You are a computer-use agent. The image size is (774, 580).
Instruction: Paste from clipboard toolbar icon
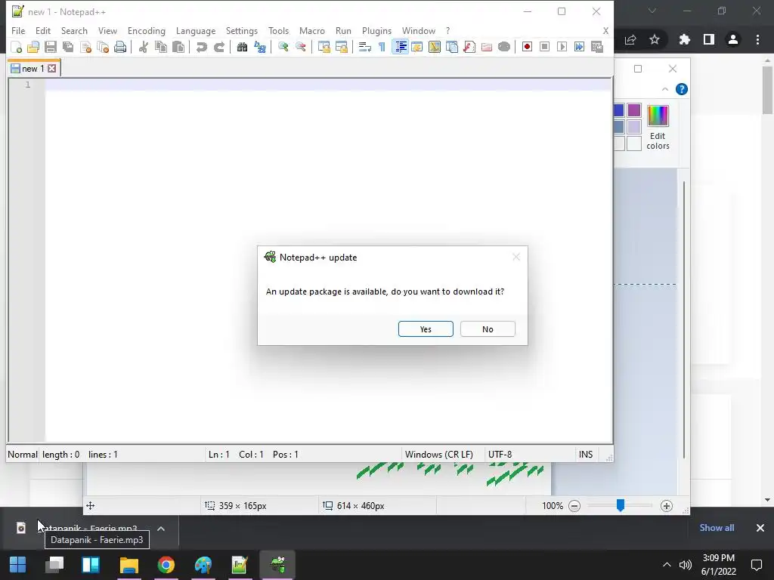(x=178, y=47)
